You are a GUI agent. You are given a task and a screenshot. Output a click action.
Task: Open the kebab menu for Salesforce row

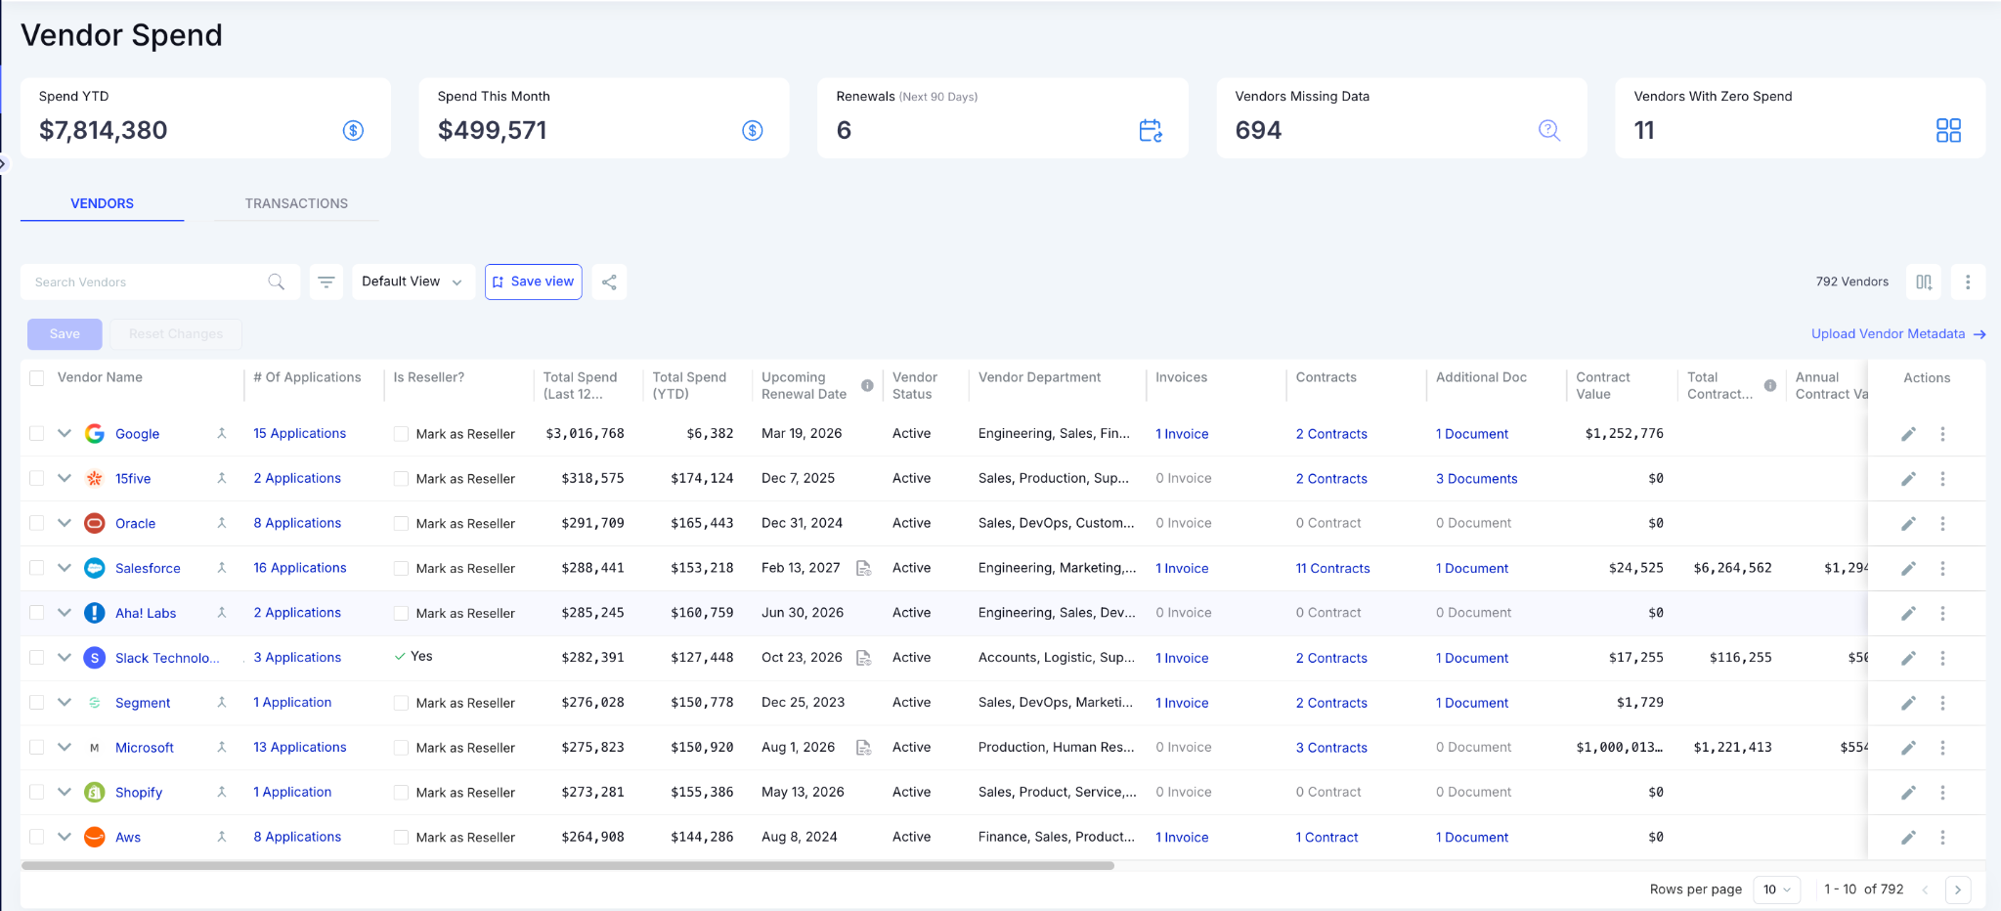tap(1942, 569)
